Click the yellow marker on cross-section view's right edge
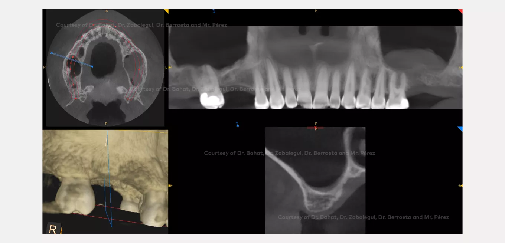505x243 pixels. pyautogui.click(x=461, y=185)
